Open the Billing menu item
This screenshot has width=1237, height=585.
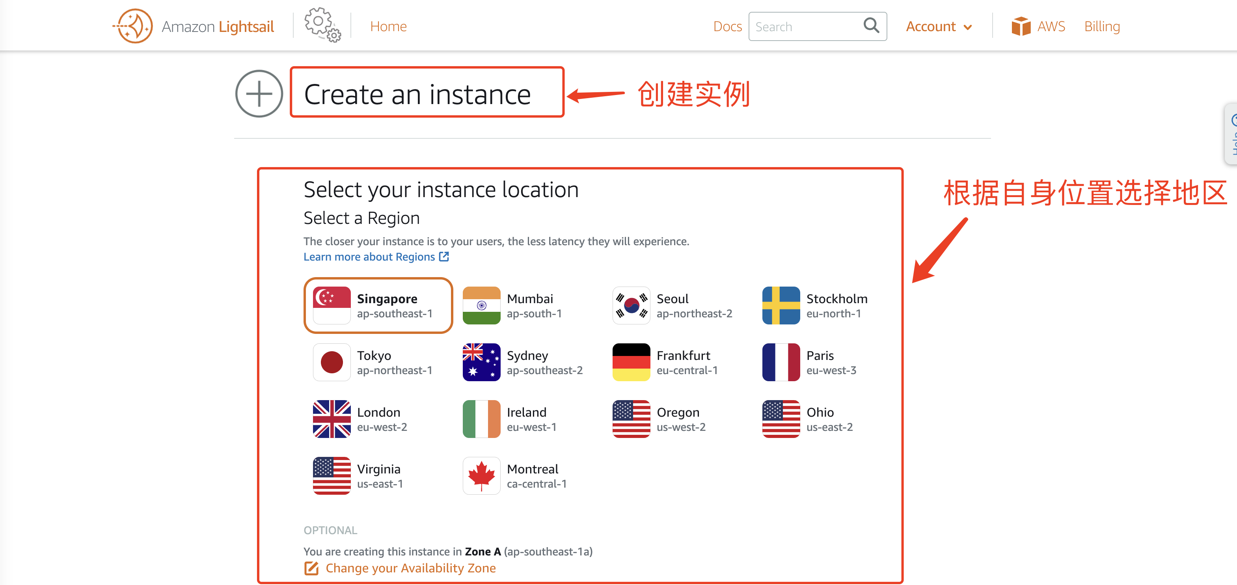pyautogui.click(x=1101, y=26)
